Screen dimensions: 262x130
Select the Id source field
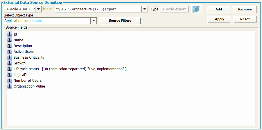pos(15,34)
